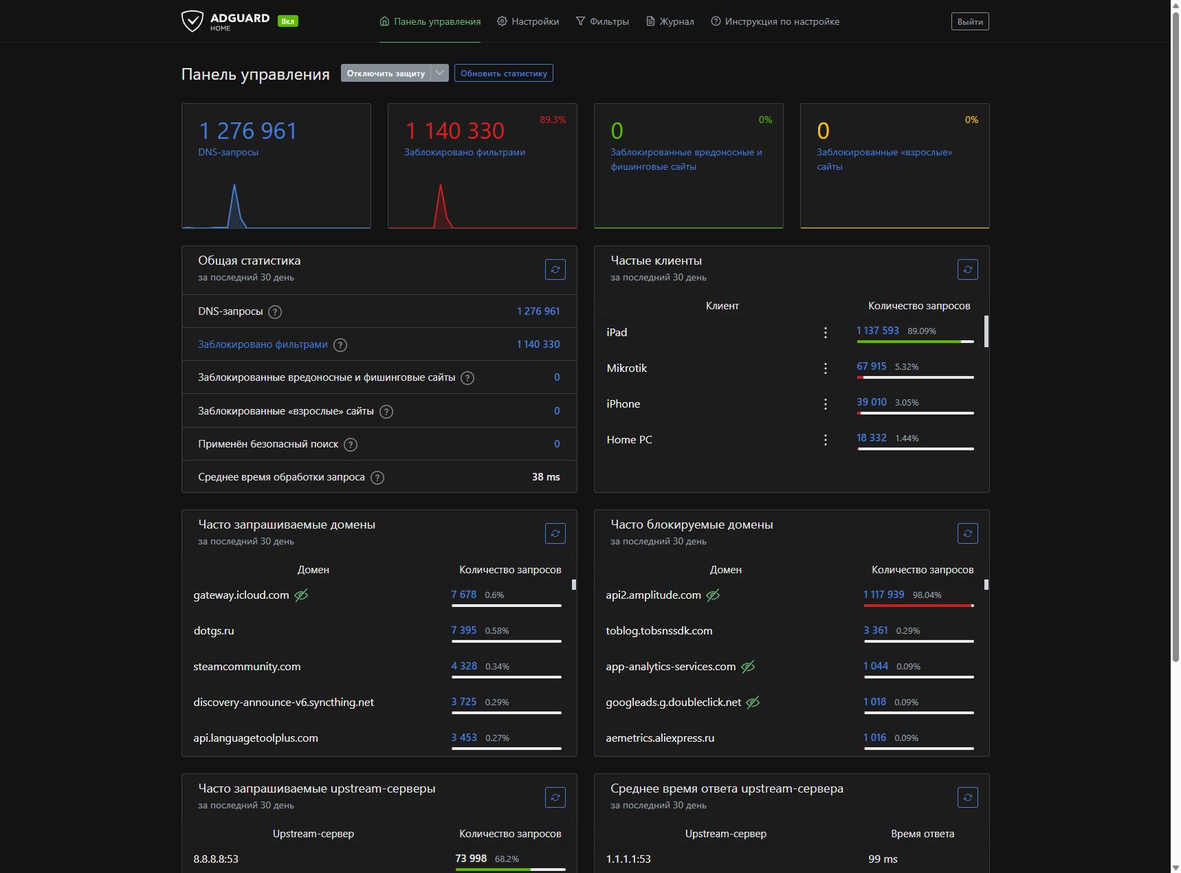Click iPad request count 1 137 593

tap(878, 331)
